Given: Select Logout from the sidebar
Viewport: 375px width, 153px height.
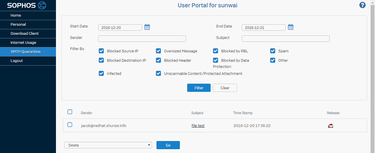Looking at the screenshot, I should (x=17, y=61).
